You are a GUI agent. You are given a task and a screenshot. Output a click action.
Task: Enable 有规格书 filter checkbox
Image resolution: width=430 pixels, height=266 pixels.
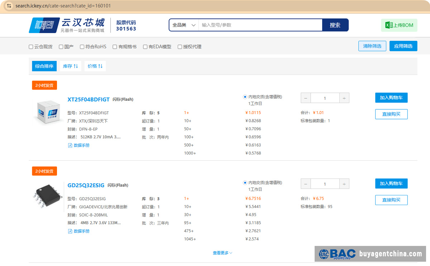tap(115, 47)
